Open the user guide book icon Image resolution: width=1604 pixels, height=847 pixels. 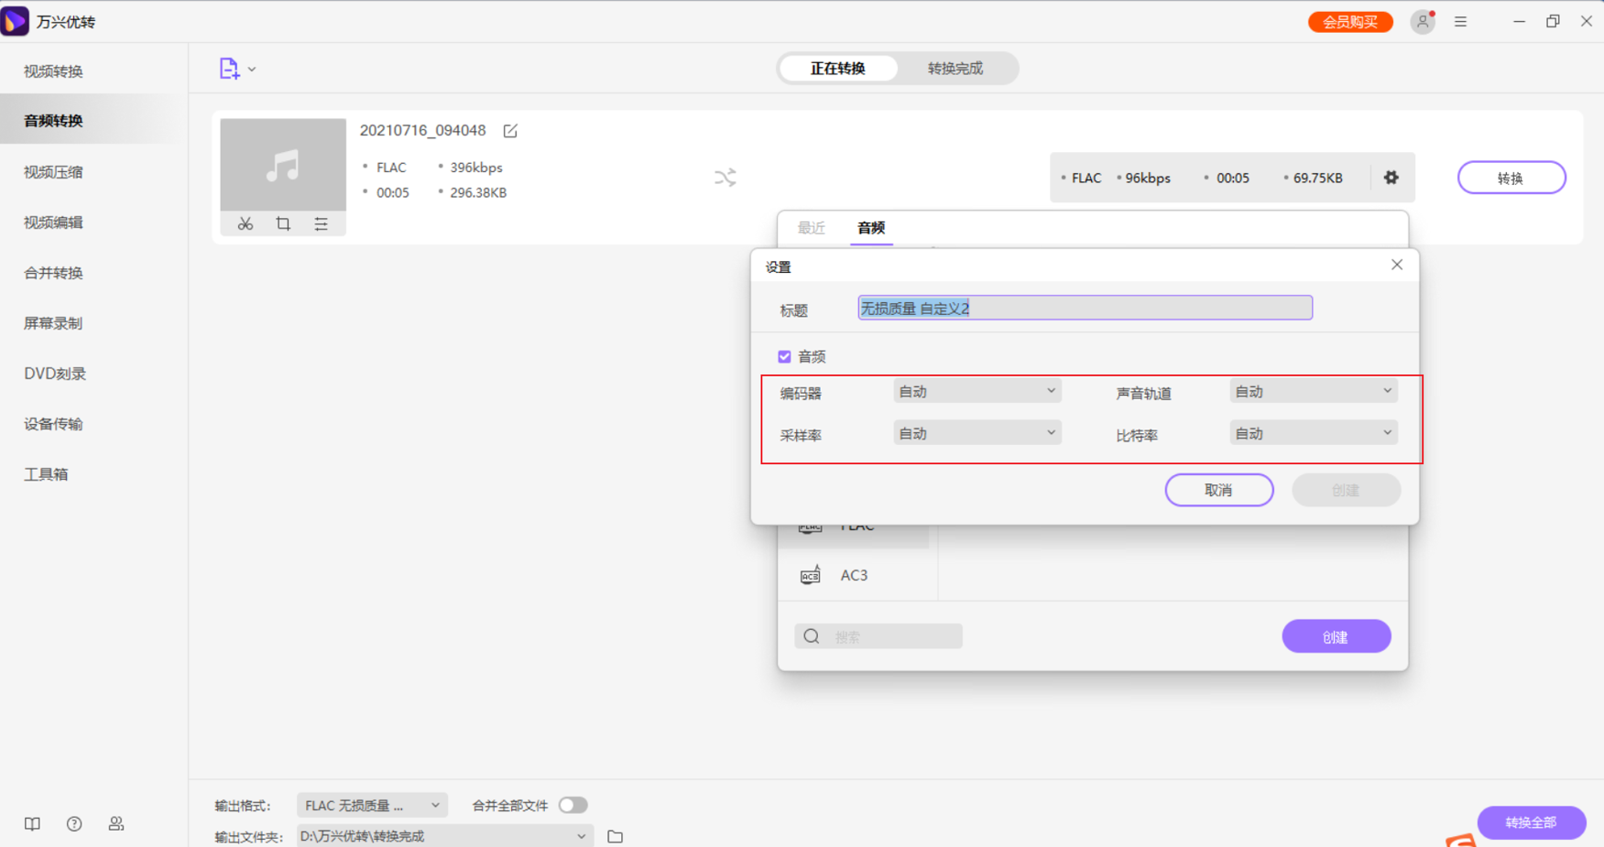pyautogui.click(x=32, y=823)
